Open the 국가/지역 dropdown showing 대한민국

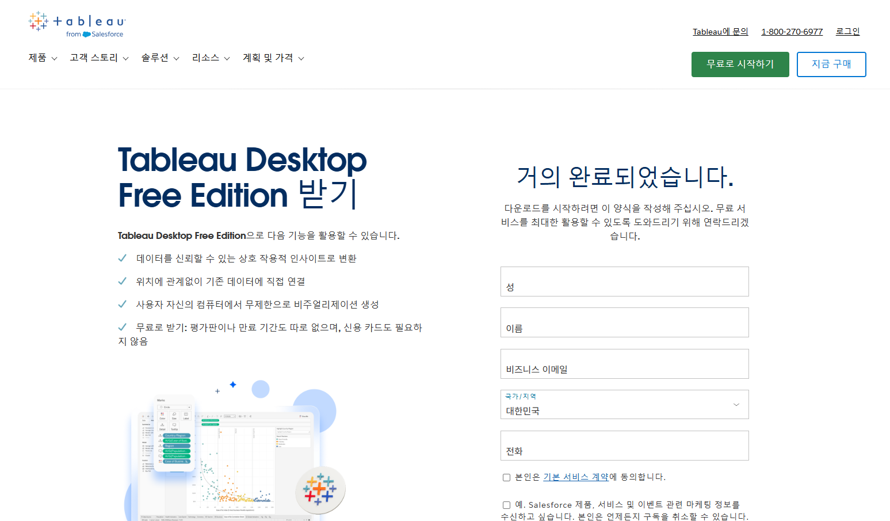[625, 405]
